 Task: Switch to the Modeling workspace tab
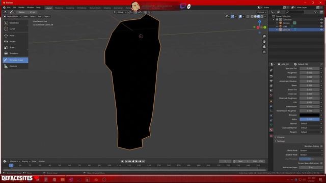(x=59, y=8)
